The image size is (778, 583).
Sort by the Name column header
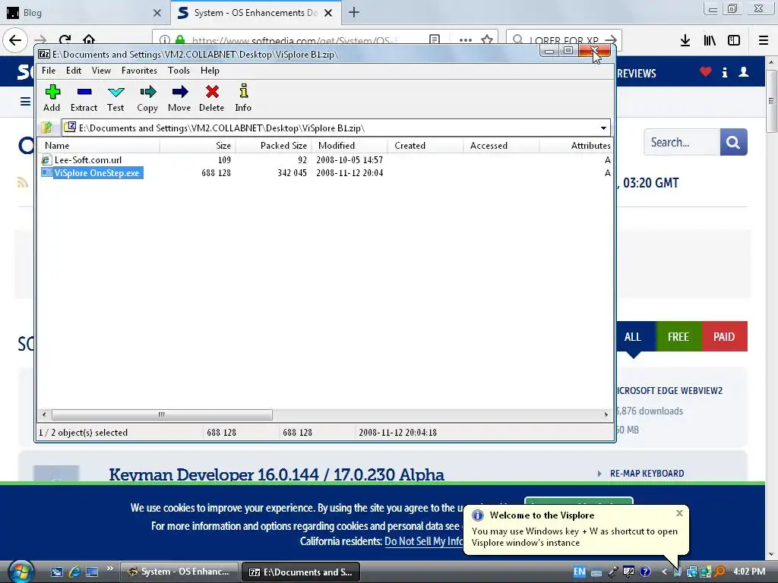coord(100,145)
